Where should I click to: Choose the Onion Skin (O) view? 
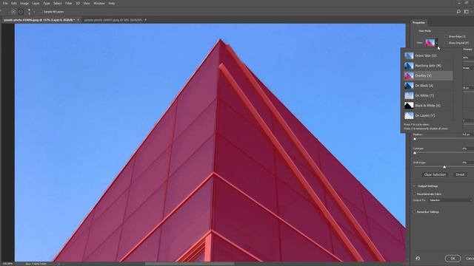pyautogui.click(x=428, y=56)
